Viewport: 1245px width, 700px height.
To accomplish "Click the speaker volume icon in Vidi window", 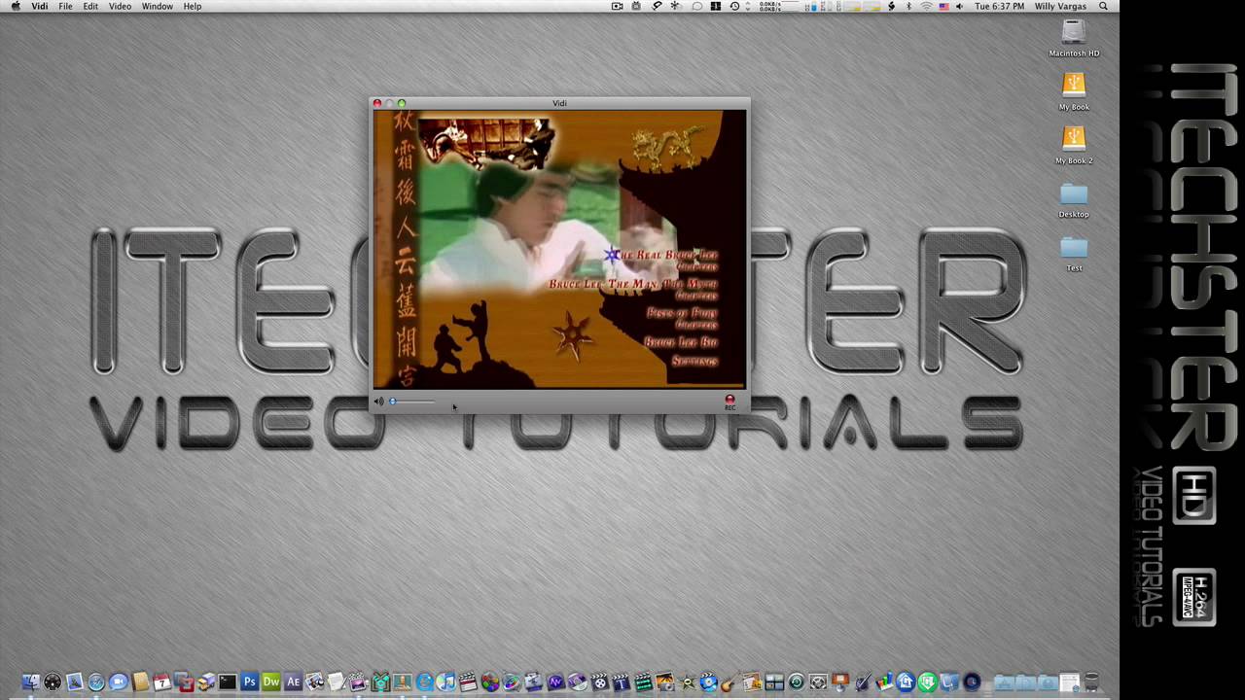I will point(378,401).
